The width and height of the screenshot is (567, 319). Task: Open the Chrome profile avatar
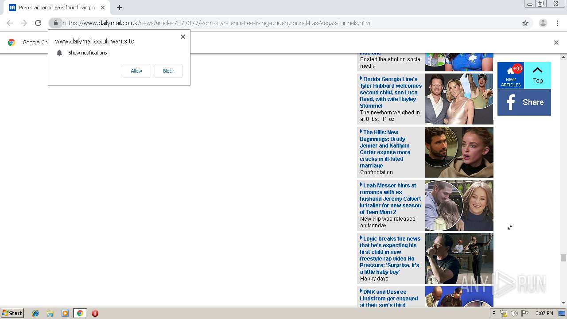543,23
